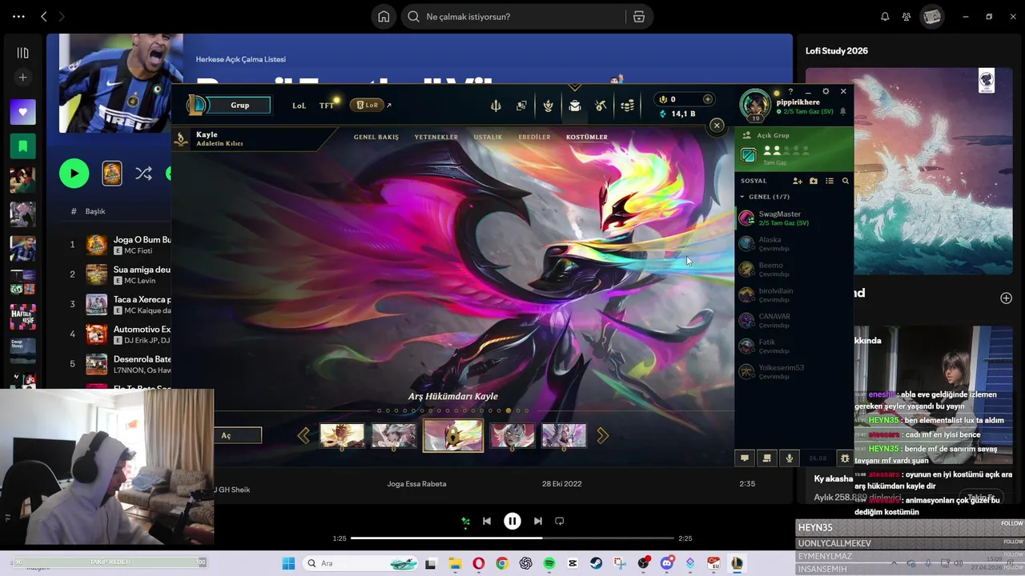The height and width of the screenshot is (576, 1025).
Task: Play the Spotify playlist with green button
Action: click(74, 174)
